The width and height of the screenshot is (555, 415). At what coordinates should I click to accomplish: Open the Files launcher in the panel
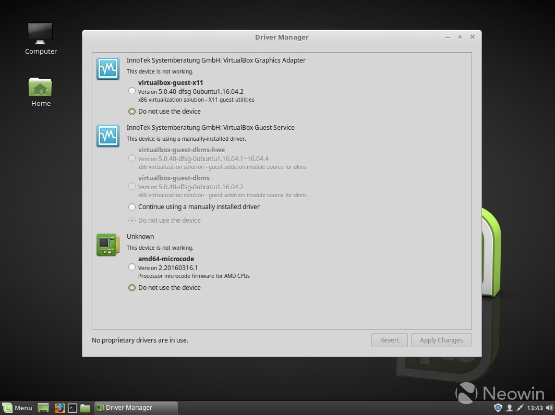click(85, 408)
